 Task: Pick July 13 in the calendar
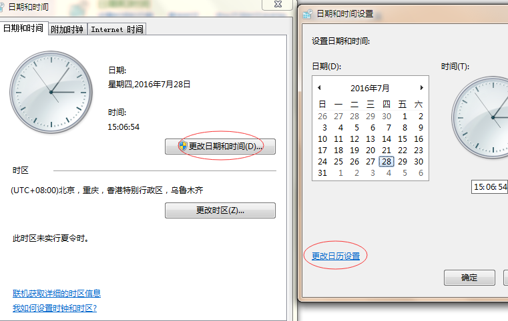pyautogui.click(x=370, y=139)
